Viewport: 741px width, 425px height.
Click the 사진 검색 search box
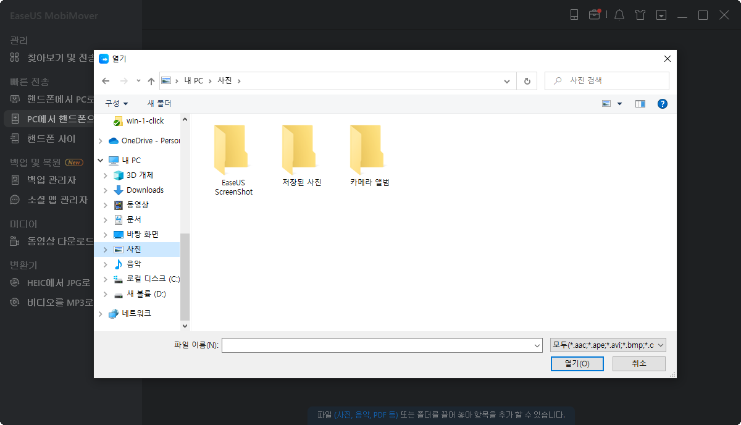tap(606, 81)
